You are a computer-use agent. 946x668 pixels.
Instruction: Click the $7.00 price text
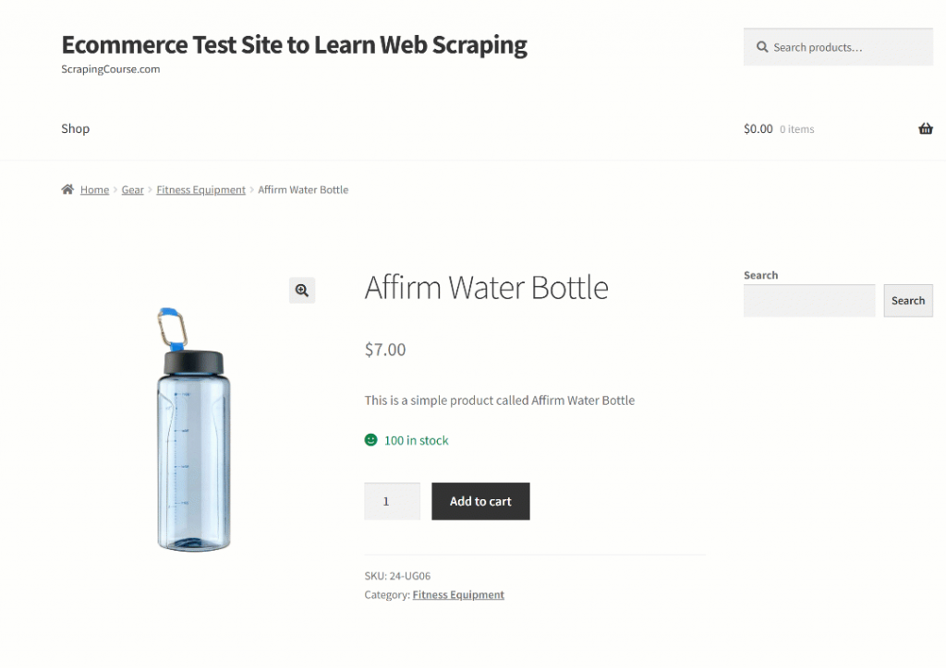(385, 350)
